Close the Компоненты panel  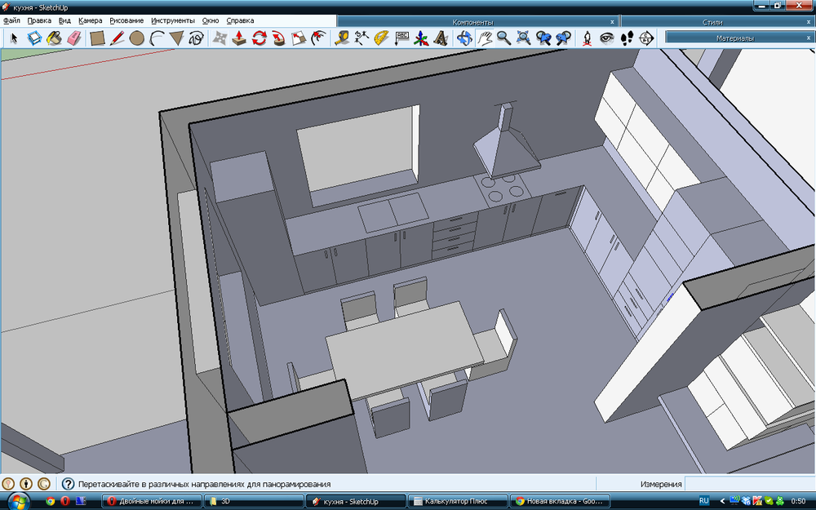click(x=612, y=22)
